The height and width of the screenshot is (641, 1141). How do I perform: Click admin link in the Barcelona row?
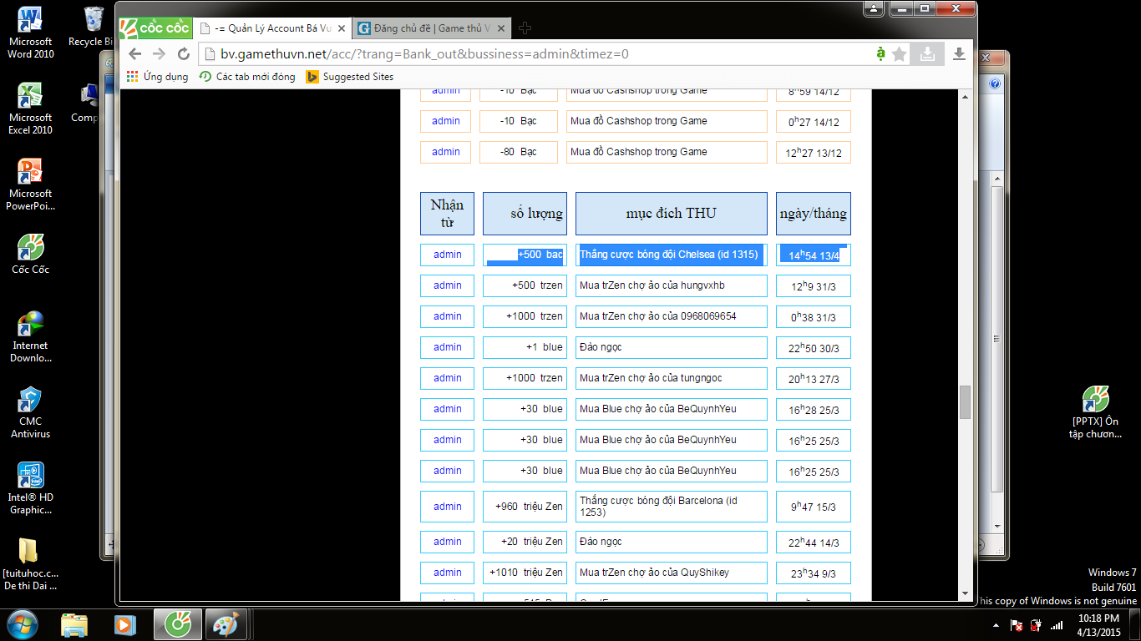(x=448, y=507)
